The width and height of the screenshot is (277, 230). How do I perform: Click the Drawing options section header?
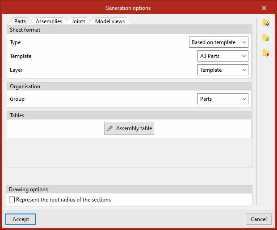click(x=129, y=189)
